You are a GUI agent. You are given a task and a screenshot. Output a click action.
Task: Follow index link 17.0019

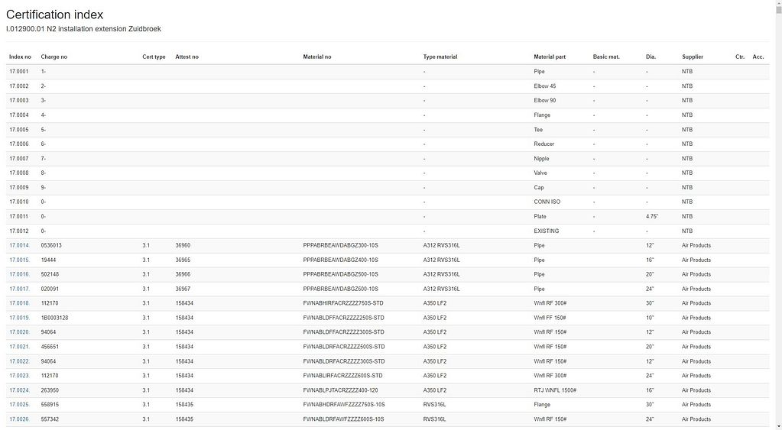(x=19, y=318)
